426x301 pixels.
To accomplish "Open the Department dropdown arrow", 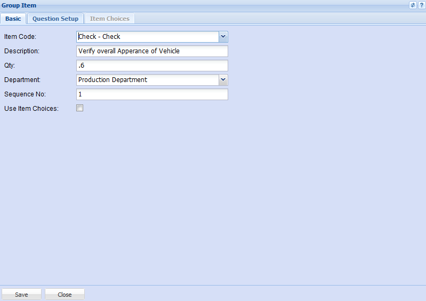I will [223, 80].
